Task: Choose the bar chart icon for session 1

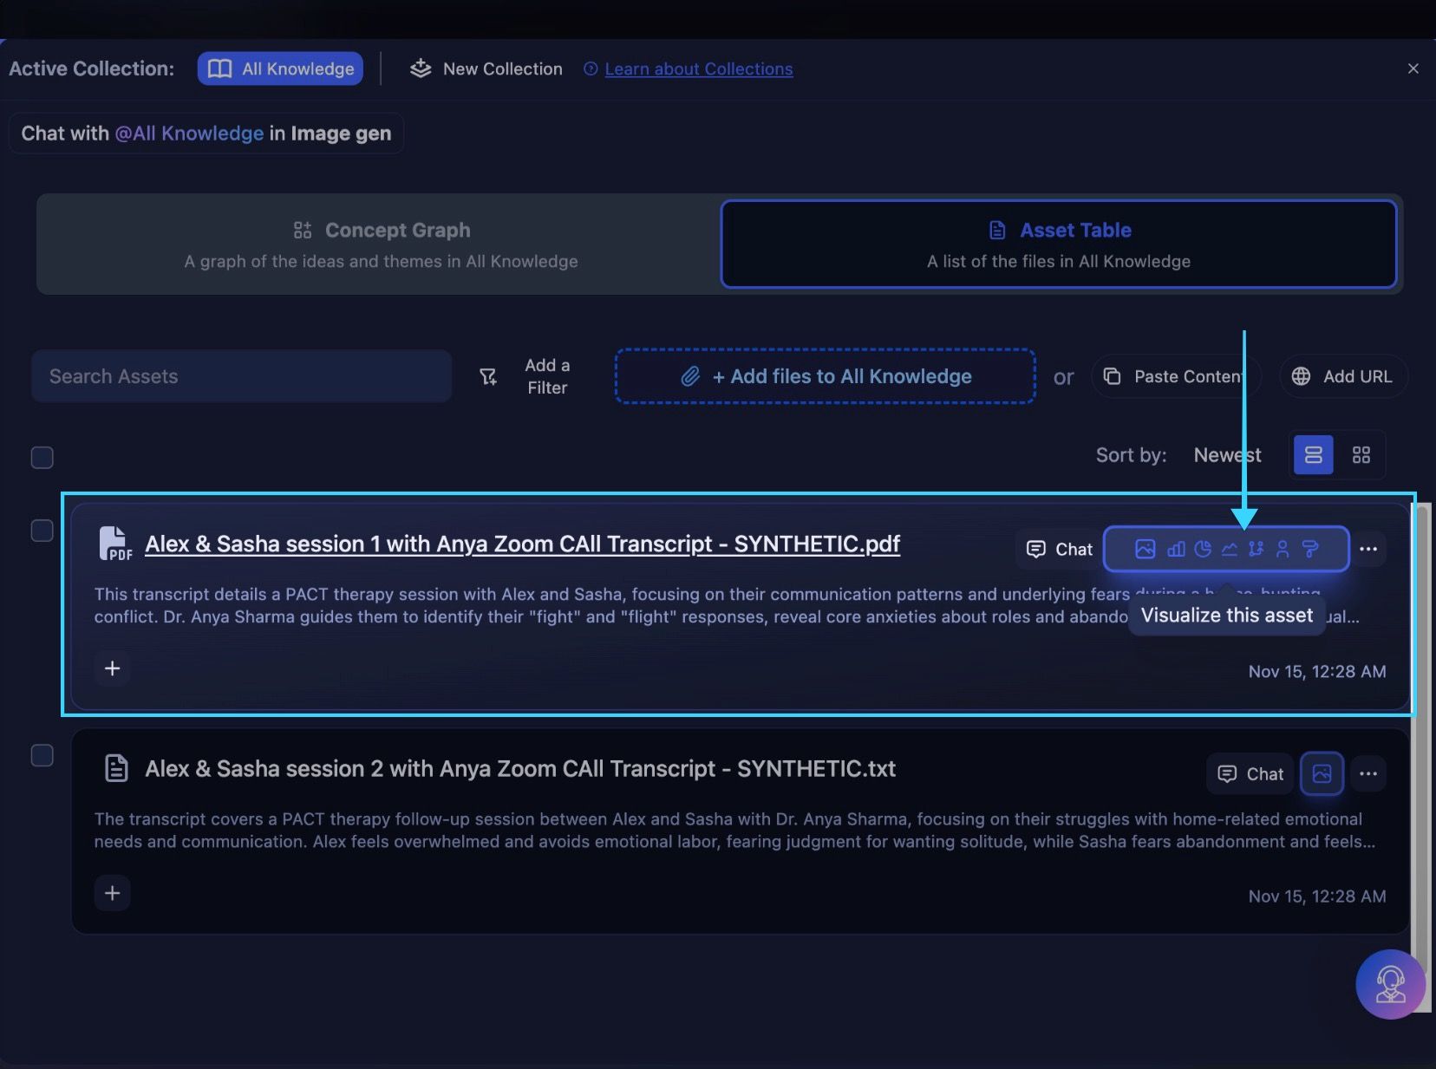Action: point(1176,549)
